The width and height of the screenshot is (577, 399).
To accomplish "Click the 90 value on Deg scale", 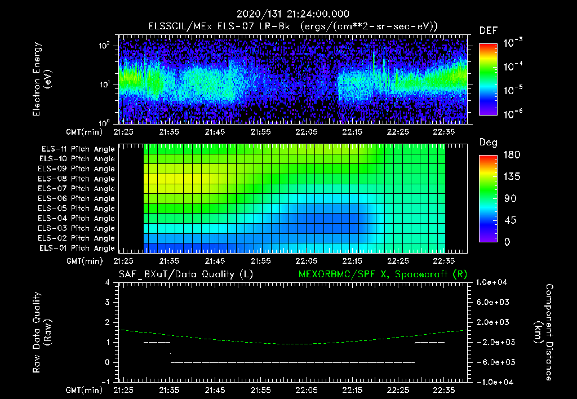I will [x=511, y=199].
